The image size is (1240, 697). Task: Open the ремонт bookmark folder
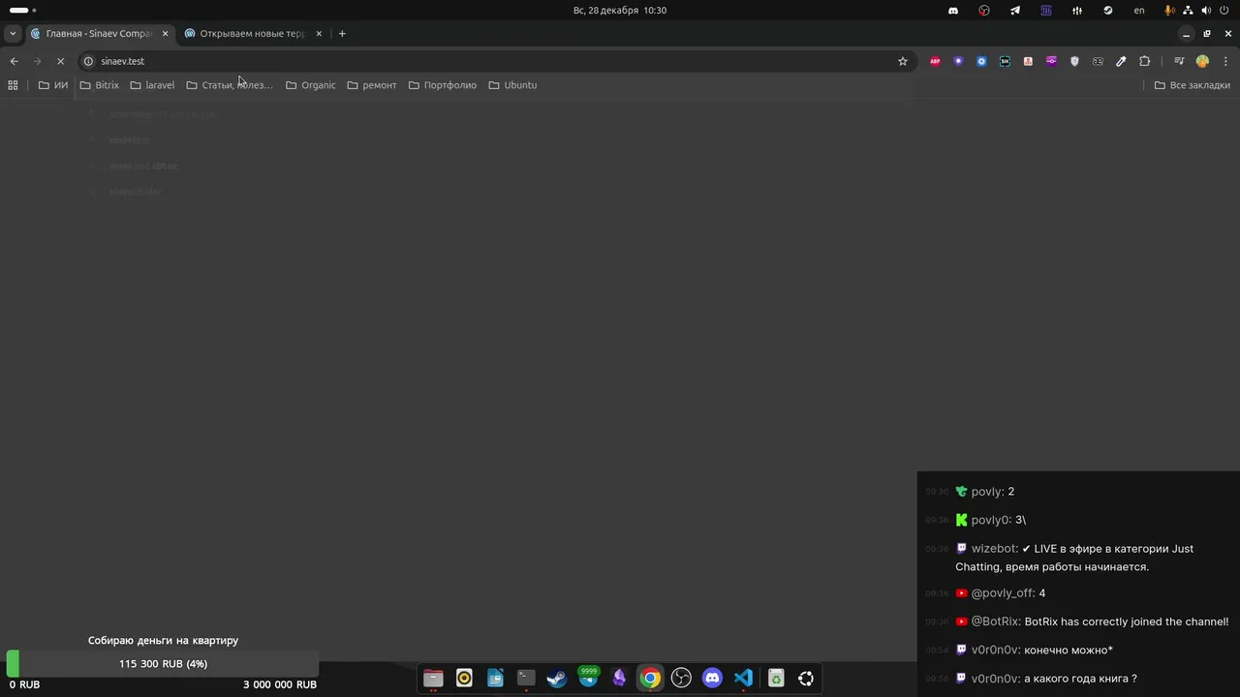[x=372, y=85]
